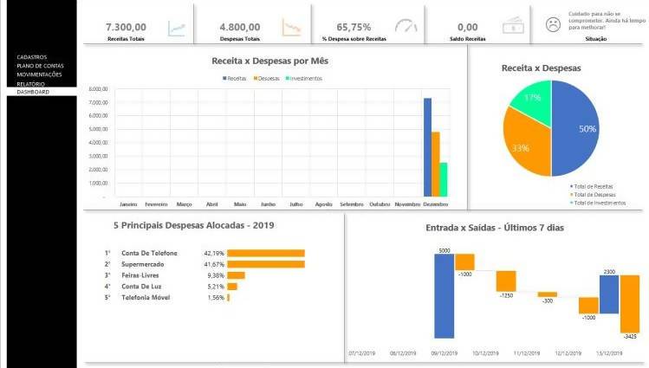Image resolution: width=649 pixels, height=368 pixels.
Task: Click the blue 5000 waterfall bar
Action: pos(445,296)
